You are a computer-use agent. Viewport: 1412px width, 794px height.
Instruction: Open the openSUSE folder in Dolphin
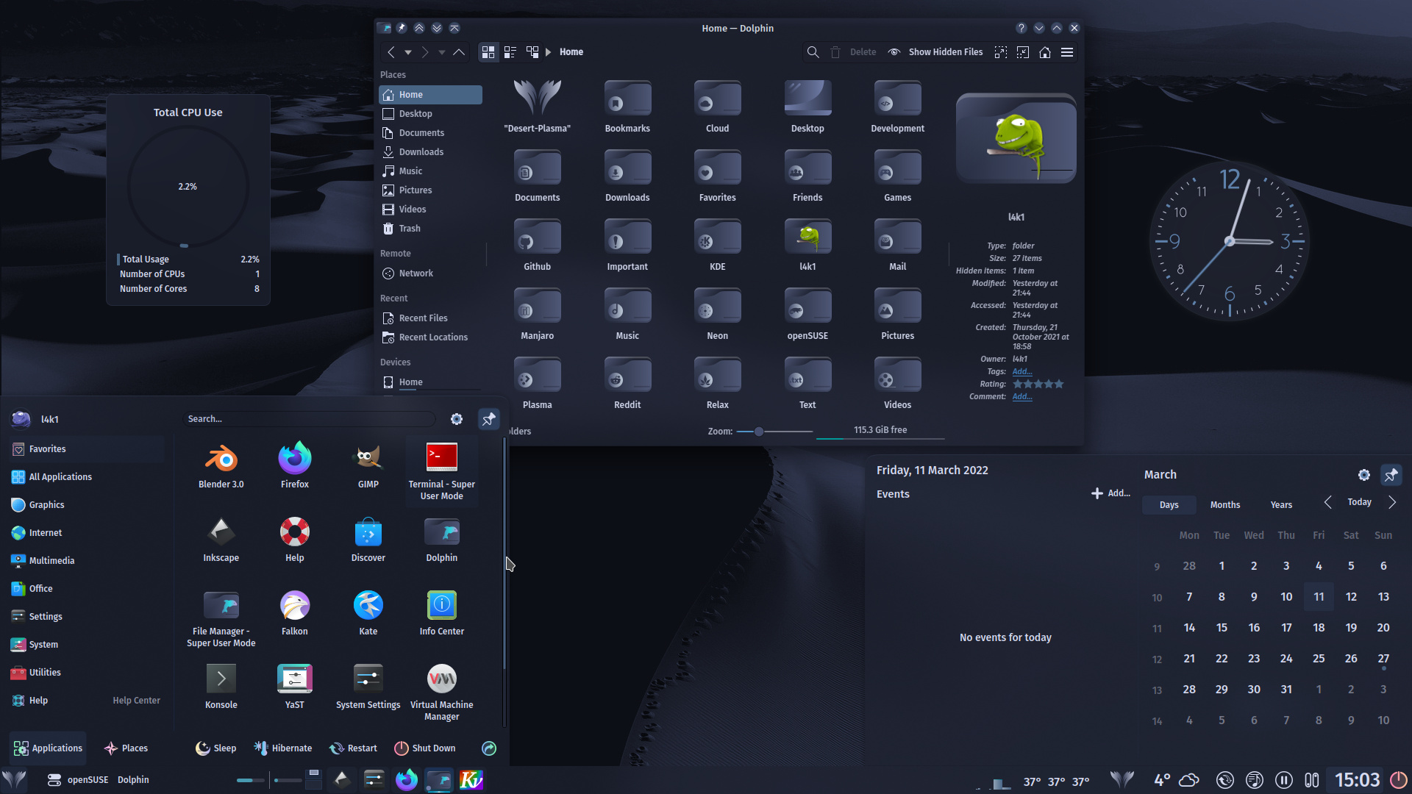click(x=807, y=315)
